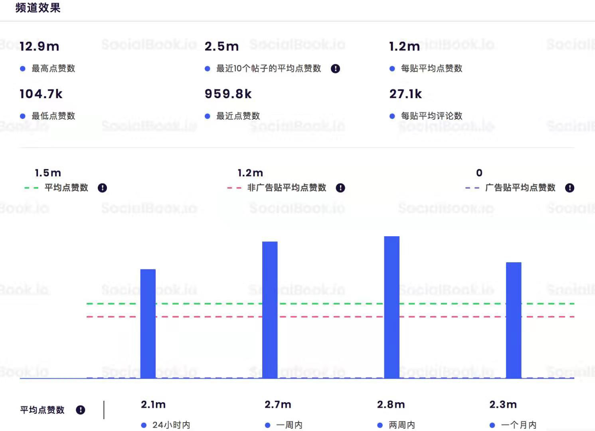Click the 每贴平均点赞数 label
Viewport: 595px width, 431px height.
pyautogui.click(x=431, y=69)
